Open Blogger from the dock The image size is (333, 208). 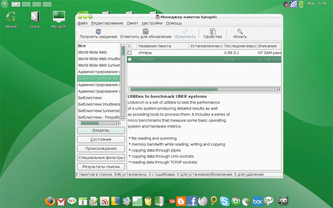tap(181, 201)
